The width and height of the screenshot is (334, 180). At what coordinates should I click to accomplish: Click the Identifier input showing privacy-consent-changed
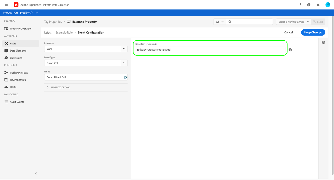[210, 50]
